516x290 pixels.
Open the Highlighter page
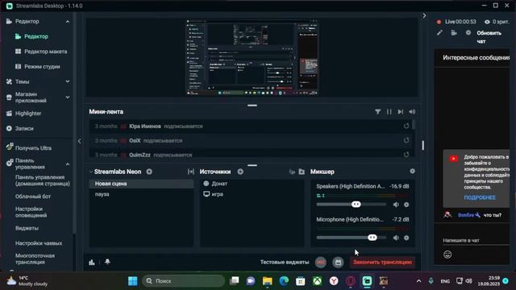(28, 114)
